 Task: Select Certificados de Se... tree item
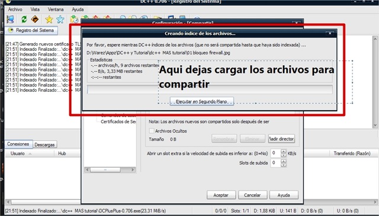[118, 121]
